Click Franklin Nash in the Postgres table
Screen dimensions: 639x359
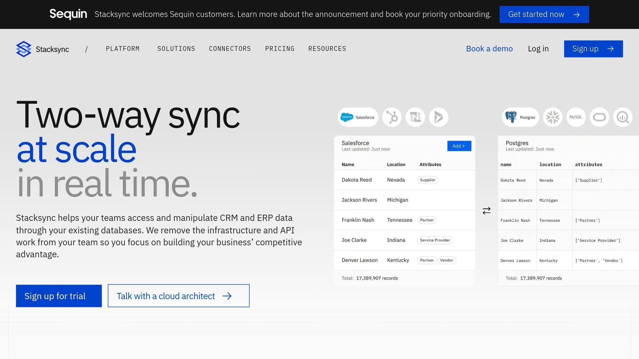pos(515,221)
